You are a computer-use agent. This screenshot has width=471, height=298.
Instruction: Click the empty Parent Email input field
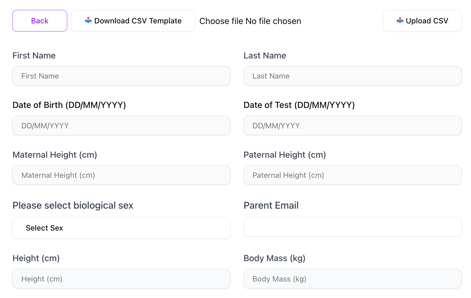[x=352, y=227]
